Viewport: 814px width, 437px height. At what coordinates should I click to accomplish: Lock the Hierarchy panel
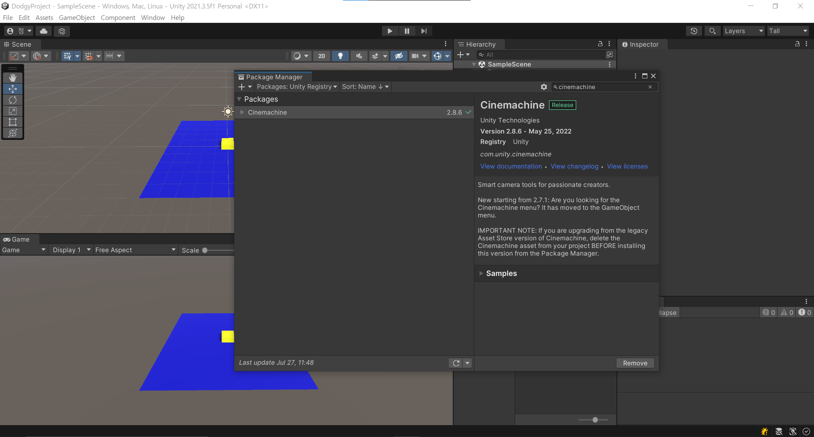point(600,44)
